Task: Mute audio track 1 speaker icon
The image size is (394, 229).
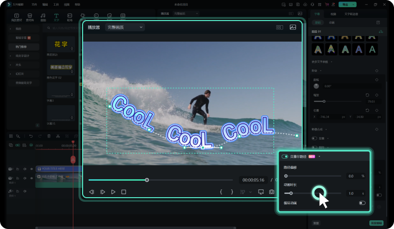Action: tap(25, 192)
